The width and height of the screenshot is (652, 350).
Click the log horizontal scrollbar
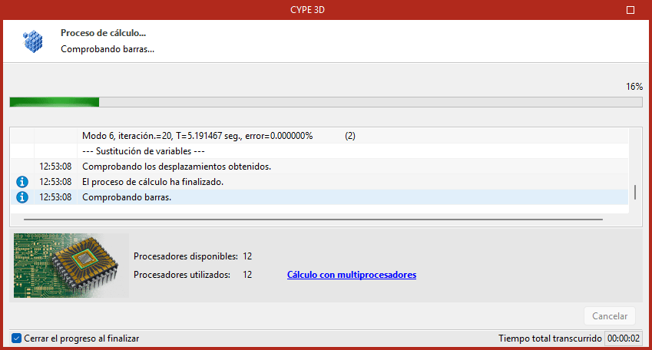coord(313,219)
